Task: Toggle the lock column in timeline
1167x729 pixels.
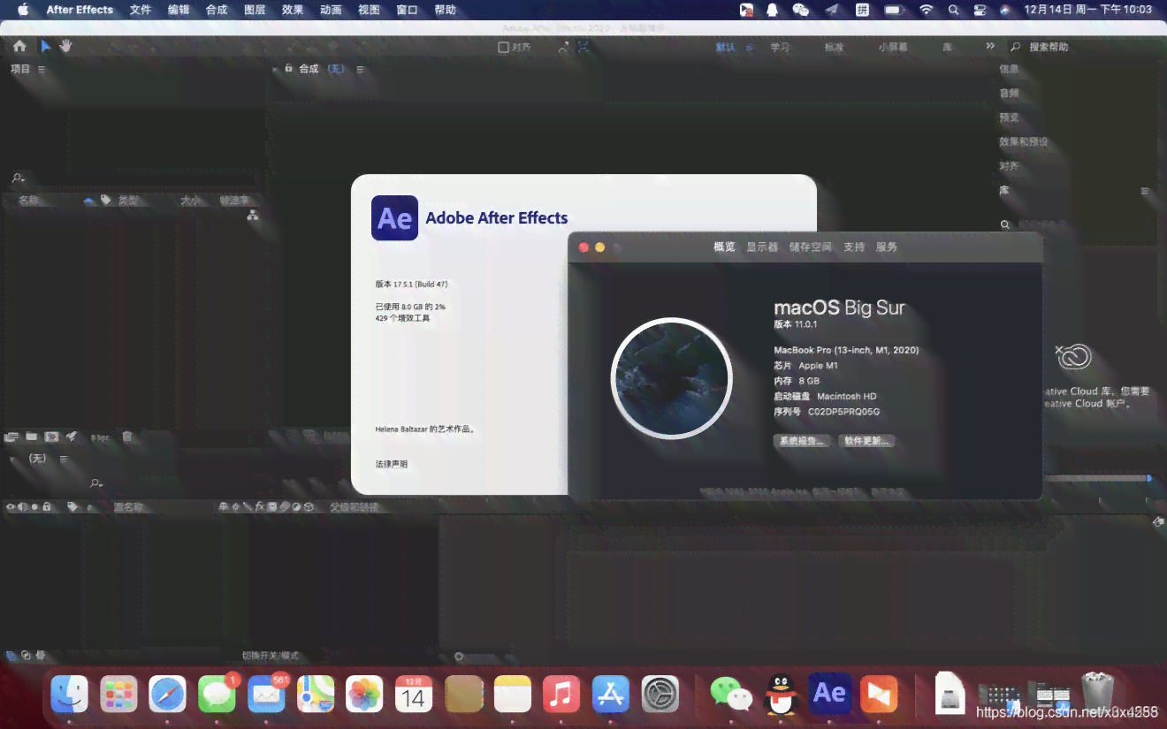Action: pos(47,507)
